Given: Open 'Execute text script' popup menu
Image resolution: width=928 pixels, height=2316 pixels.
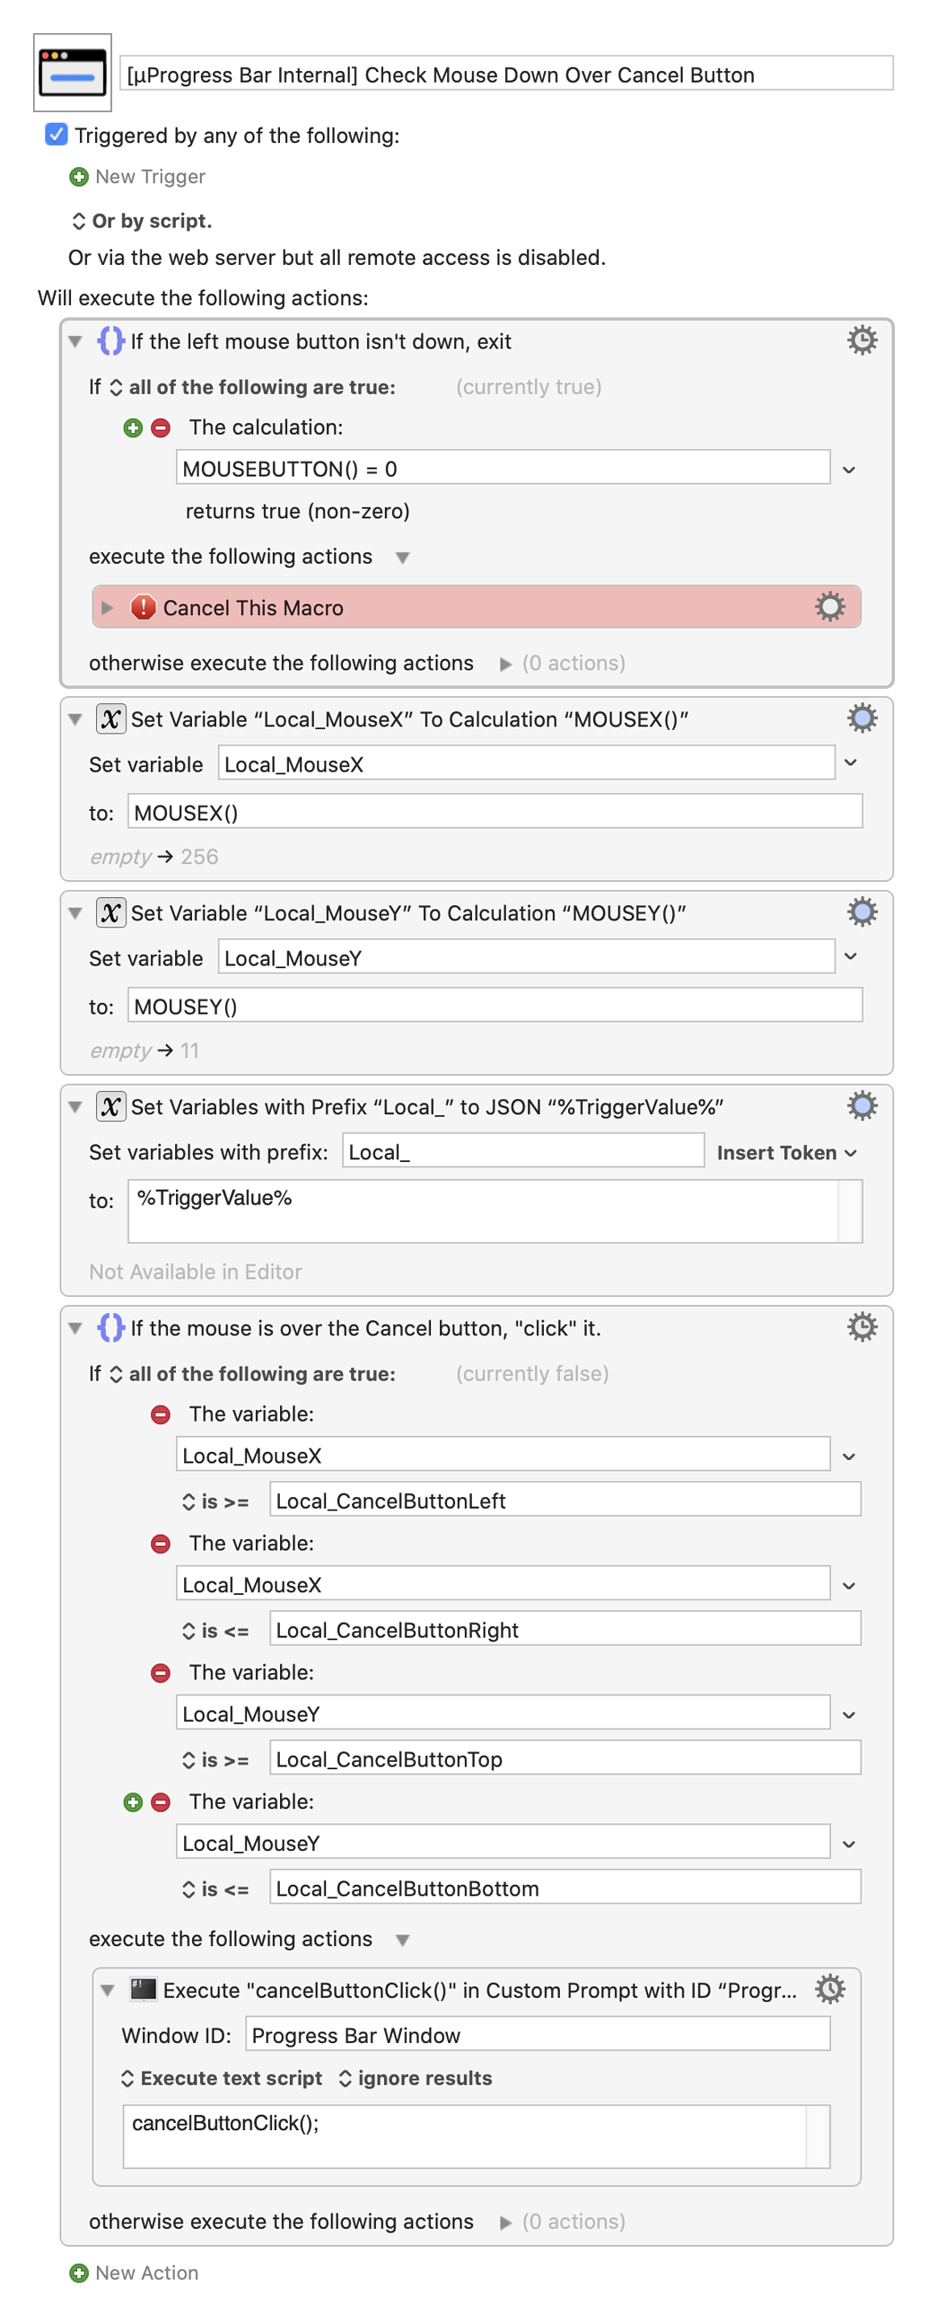Looking at the screenshot, I should (x=221, y=2078).
